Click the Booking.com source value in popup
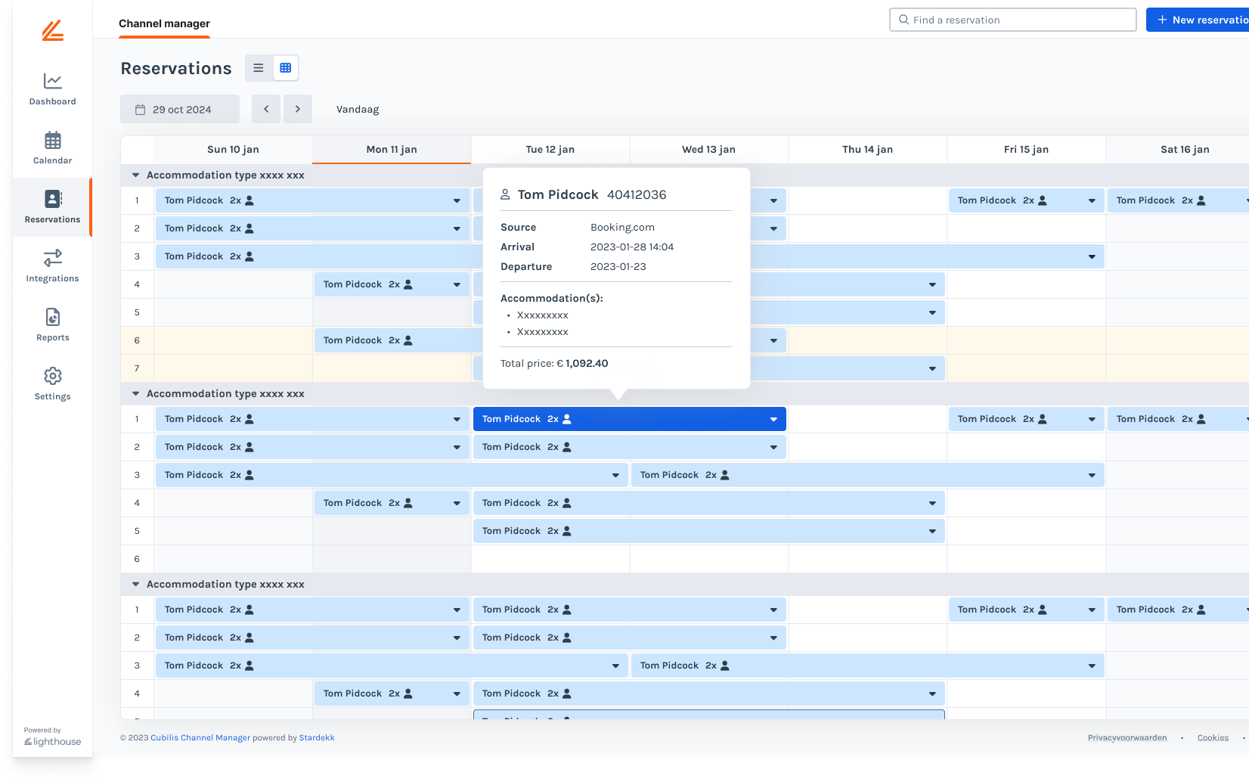 click(622, 228)
